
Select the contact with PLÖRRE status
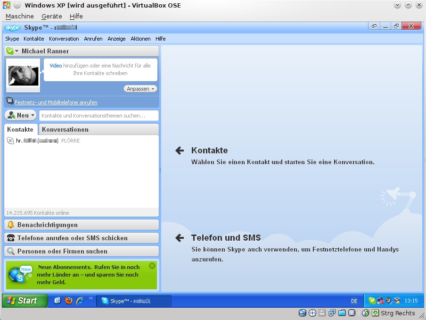tap(82, 141)
